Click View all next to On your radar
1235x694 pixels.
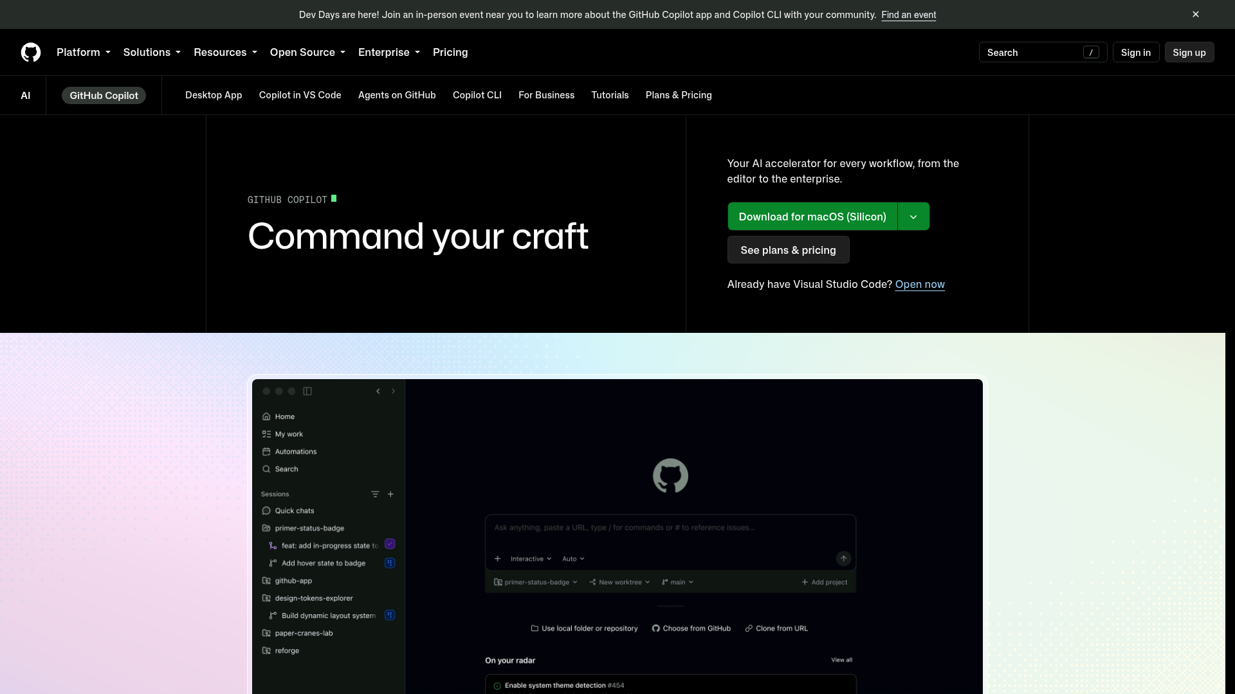[841, 660]
